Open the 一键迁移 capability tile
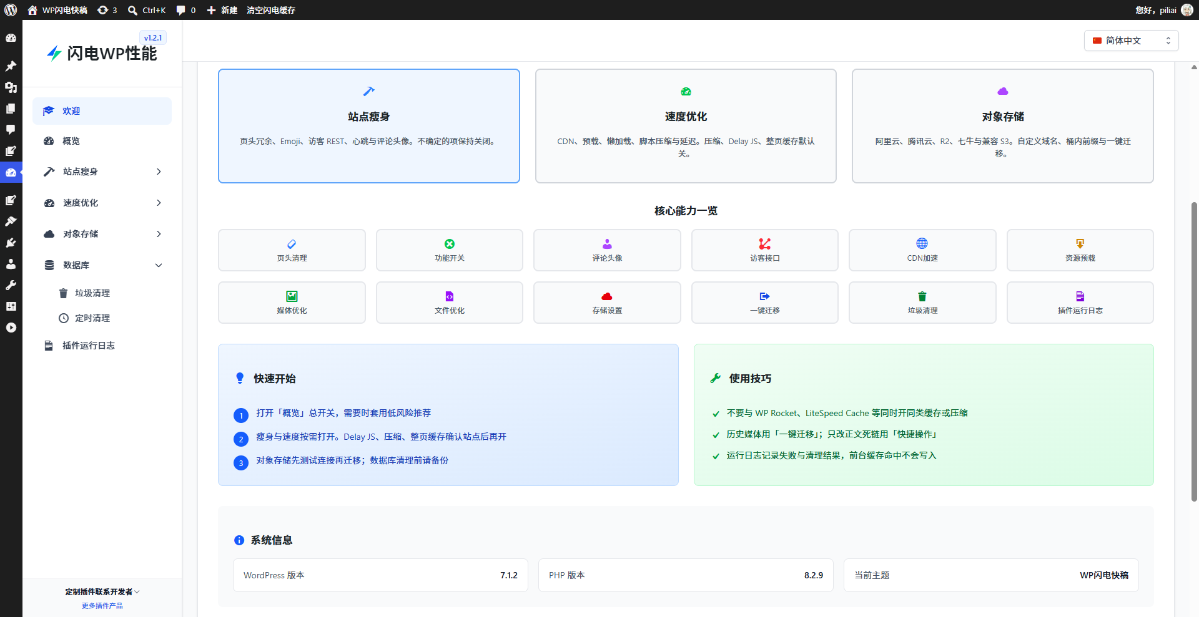Screen dimensions: 1199x617 [x=765, y=303]
